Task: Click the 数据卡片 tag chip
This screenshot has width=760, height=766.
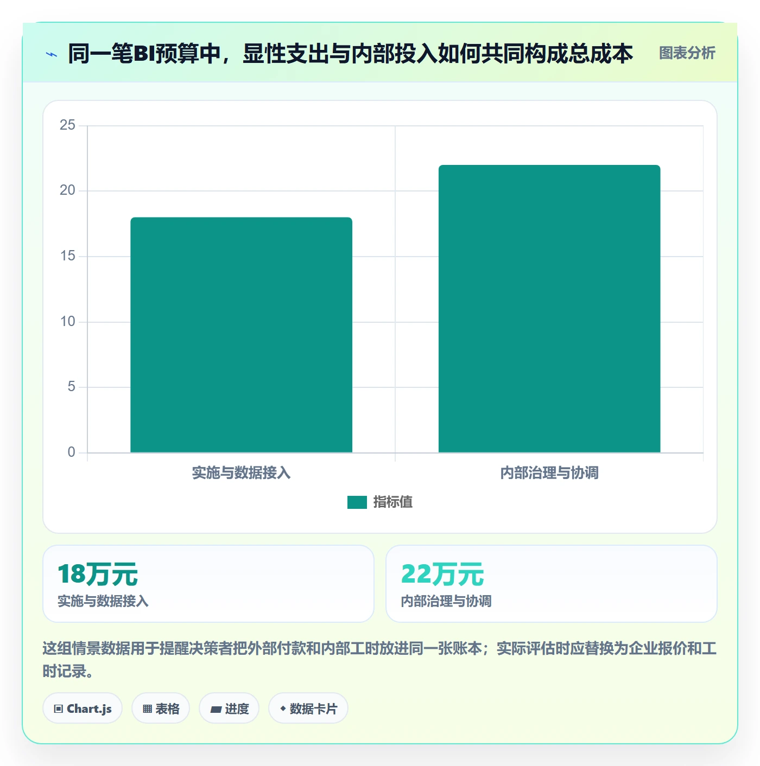Action: [308, 708]
